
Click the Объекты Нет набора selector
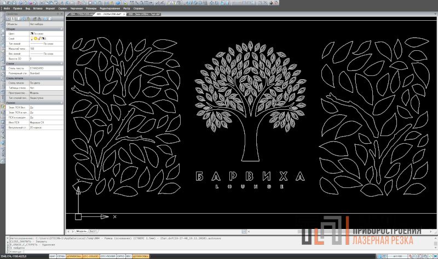click(47, 24)
